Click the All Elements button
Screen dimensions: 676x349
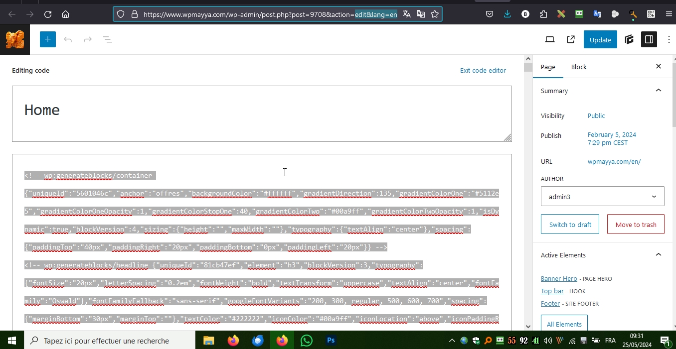click(x=564, y=324)
